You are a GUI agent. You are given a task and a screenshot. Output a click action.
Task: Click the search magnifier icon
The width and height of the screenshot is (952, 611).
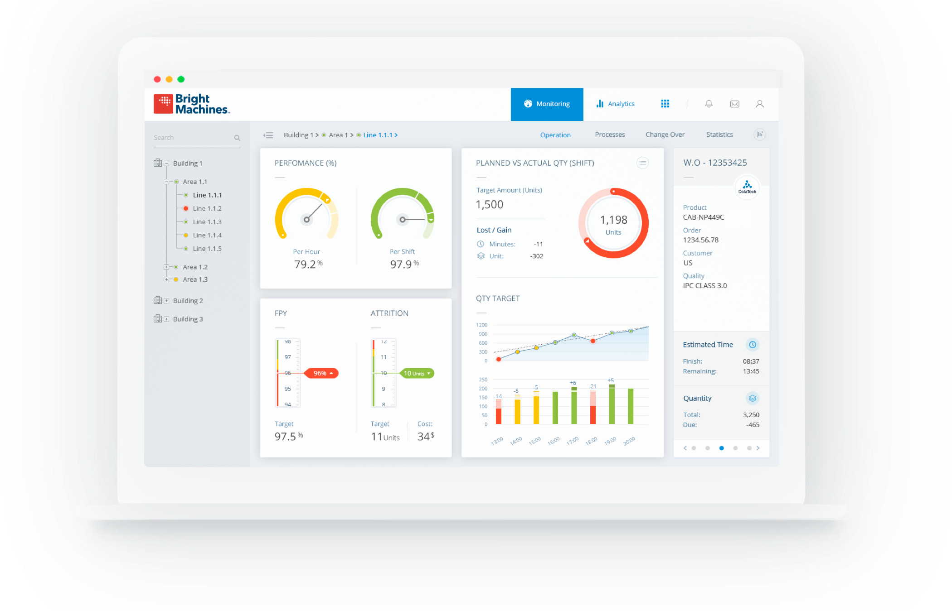coord(237,138)
